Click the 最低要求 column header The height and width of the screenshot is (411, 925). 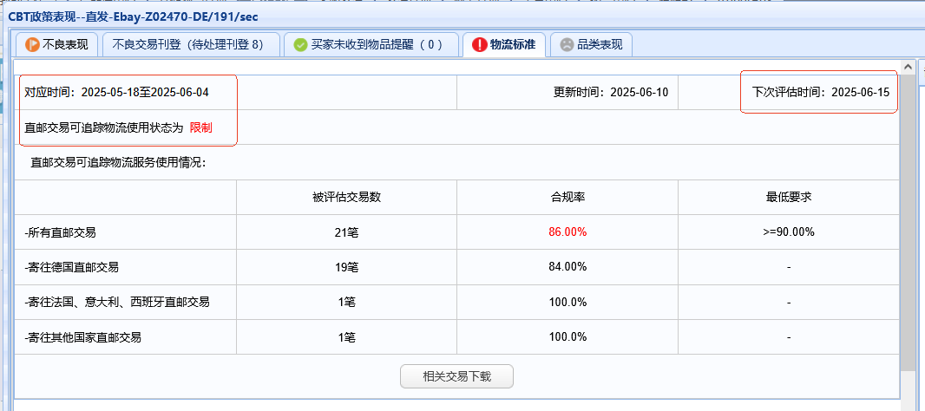coord(789,198)
